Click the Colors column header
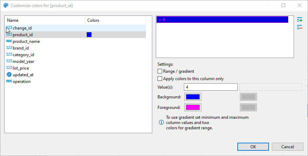The width and height of the screenshot is (308, 156). coord(115,20)
